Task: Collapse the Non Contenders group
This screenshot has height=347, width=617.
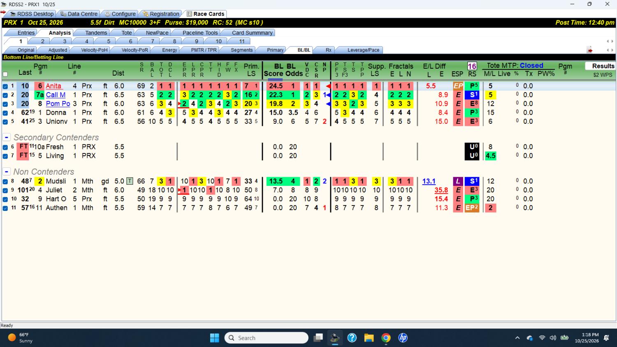Action: tap(7, 171)
